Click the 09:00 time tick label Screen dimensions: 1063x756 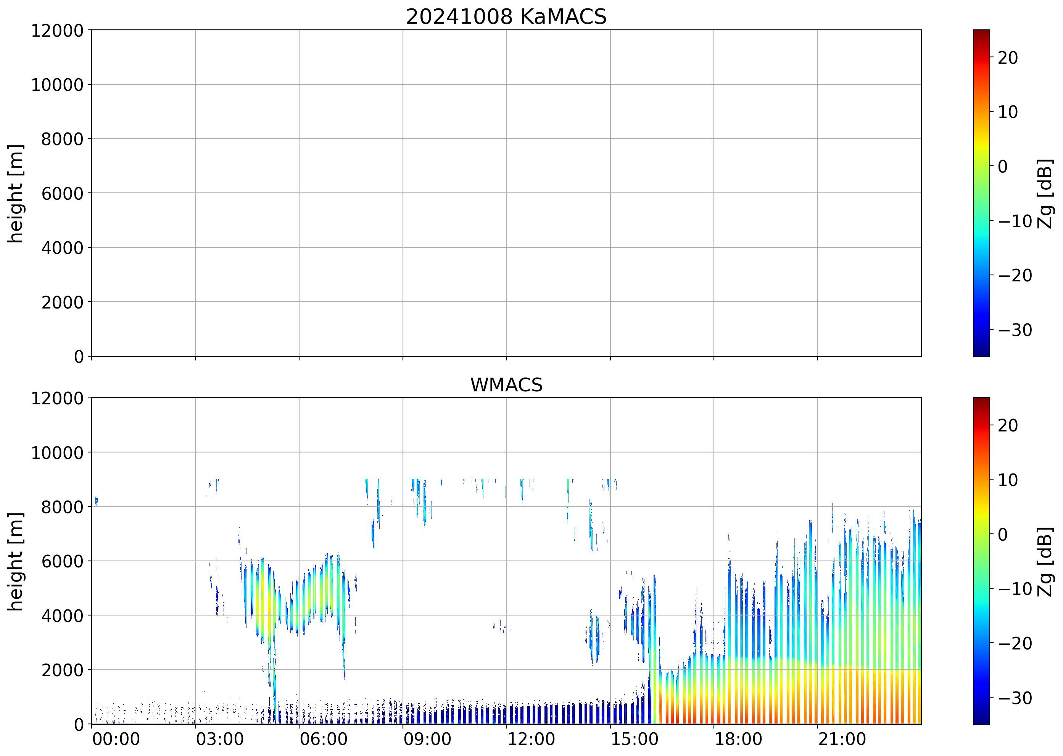pos(427,739)
